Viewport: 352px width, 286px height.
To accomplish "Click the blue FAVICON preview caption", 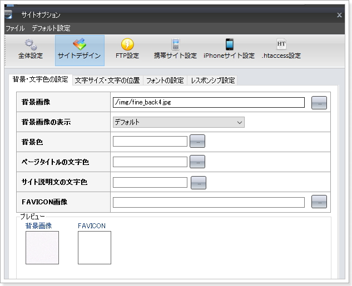I will (92, 225).
